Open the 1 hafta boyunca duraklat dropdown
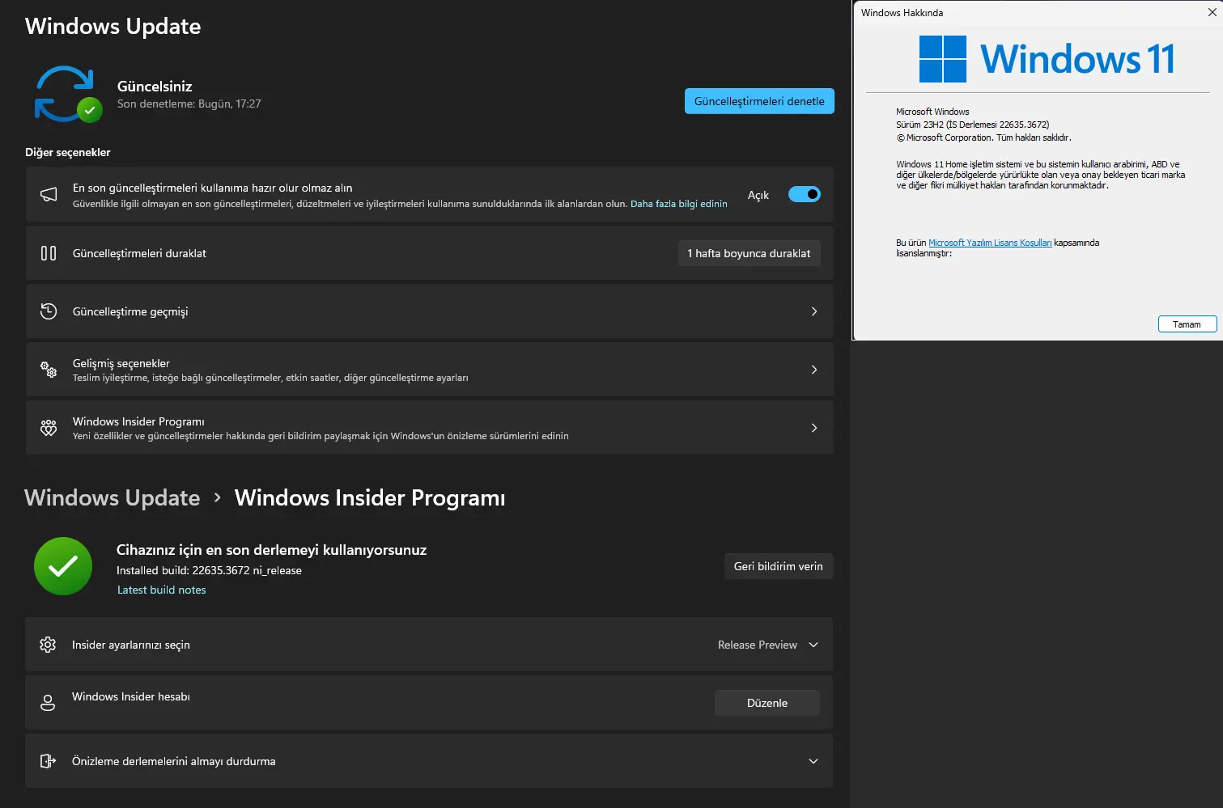Viewport: 1223px width, 808px height. coord(749,253)
